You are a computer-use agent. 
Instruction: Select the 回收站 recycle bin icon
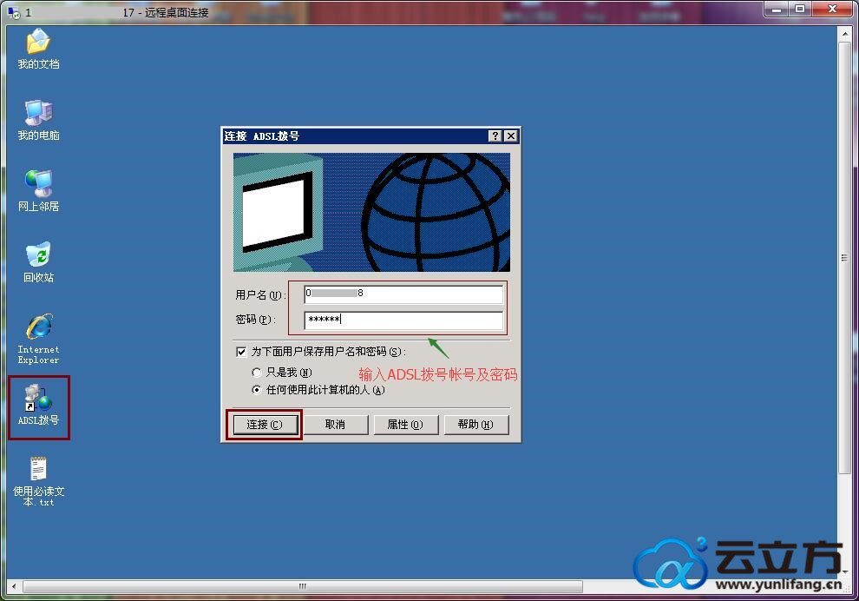pyautogui.click(x=38, y=262)
